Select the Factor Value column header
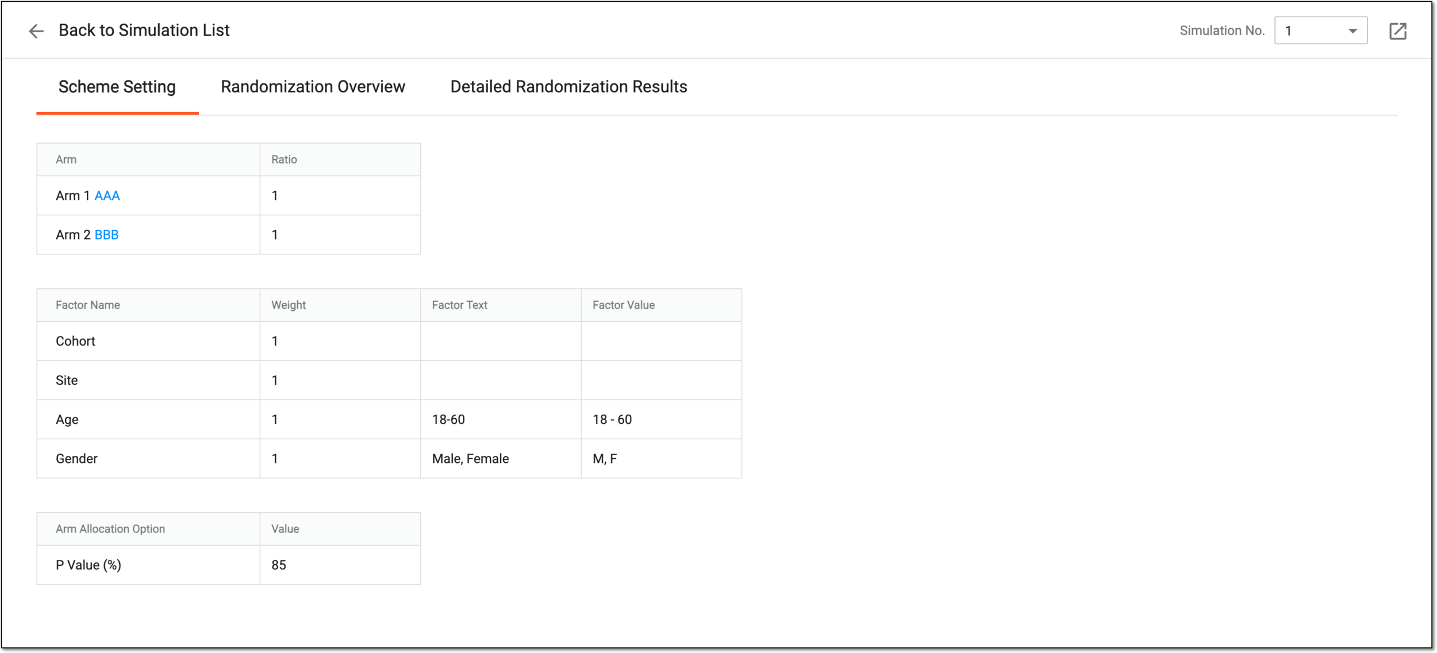 click(x=661, y=305)
